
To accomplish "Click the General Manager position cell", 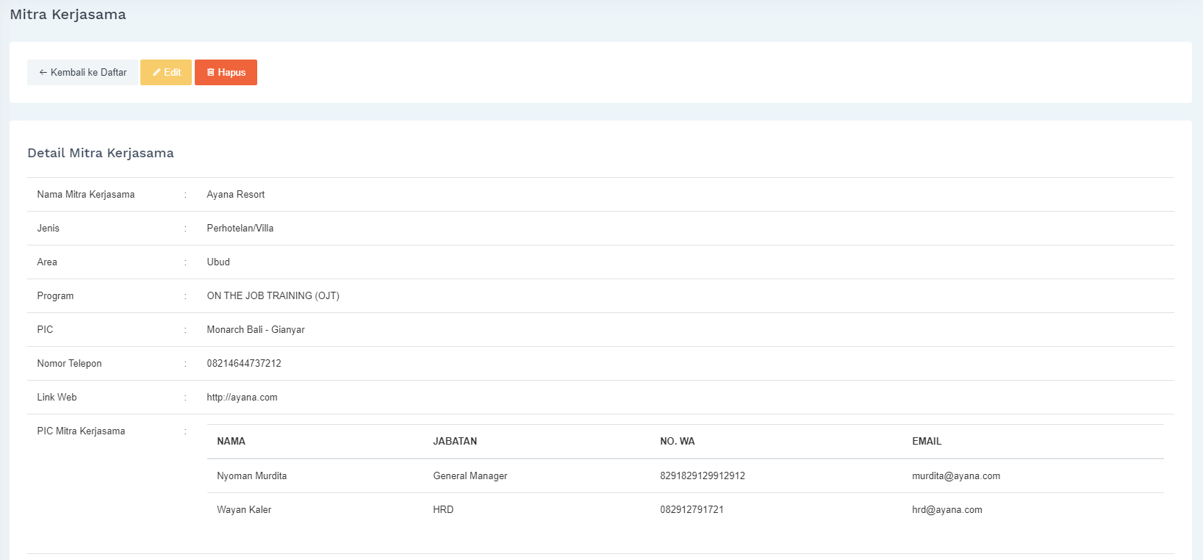I will pos(470,476).
